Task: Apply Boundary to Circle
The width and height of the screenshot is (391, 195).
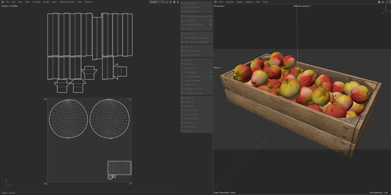Action: pyautogui.click(x=196, y=89)
